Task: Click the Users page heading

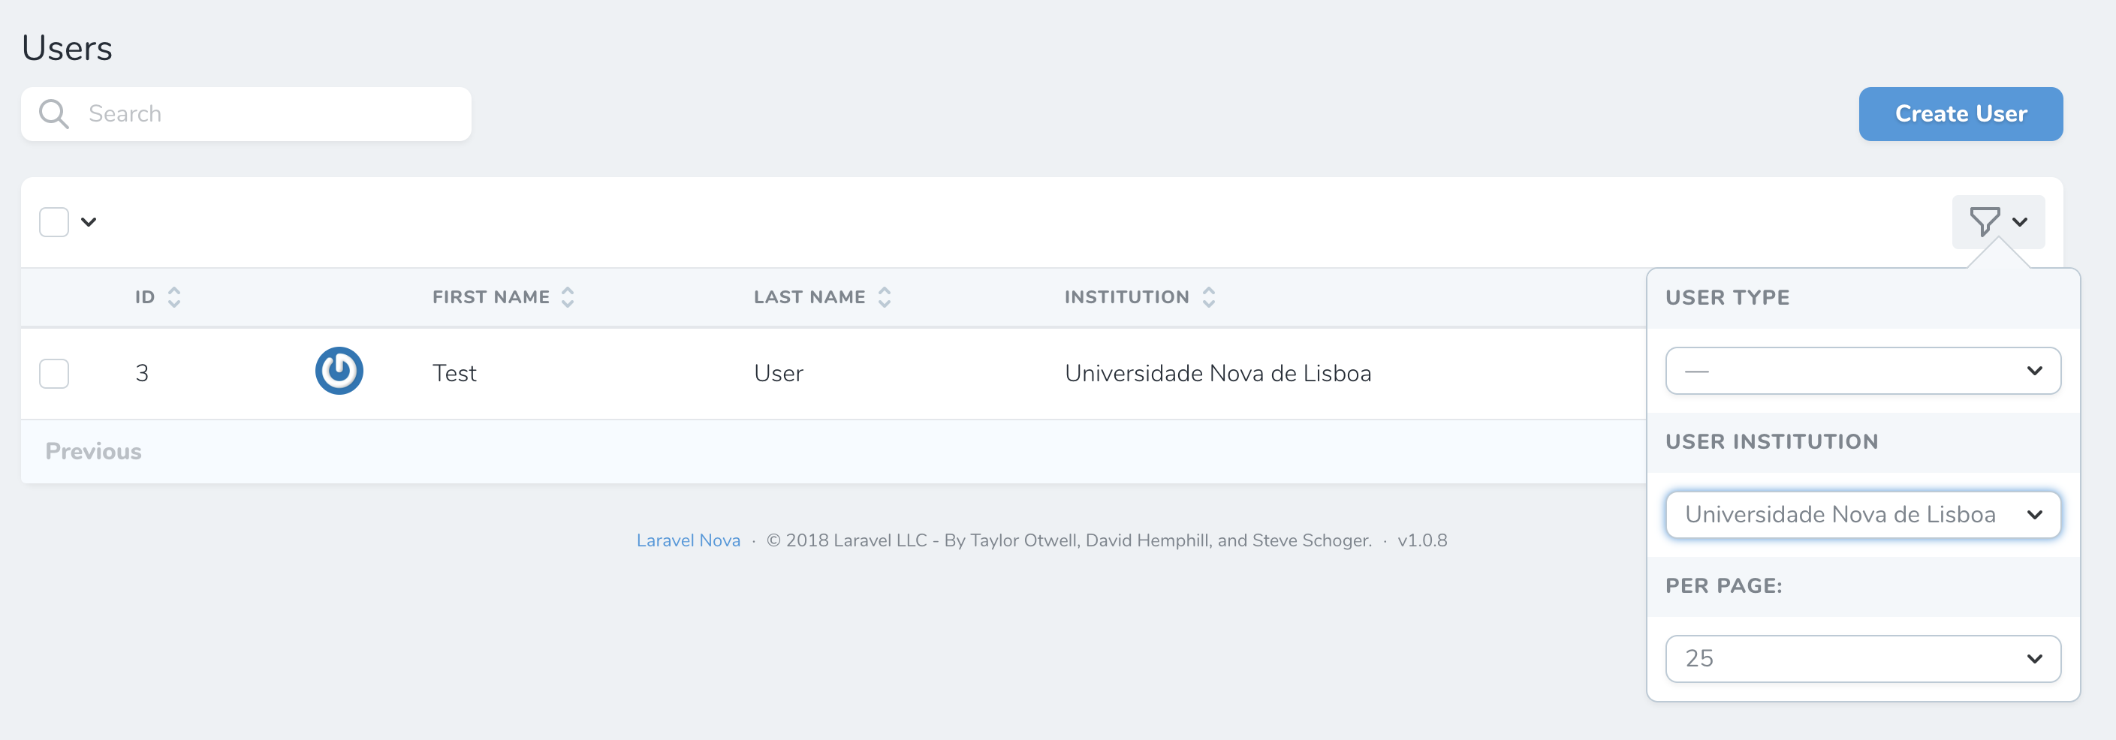Action: point(67,47)
